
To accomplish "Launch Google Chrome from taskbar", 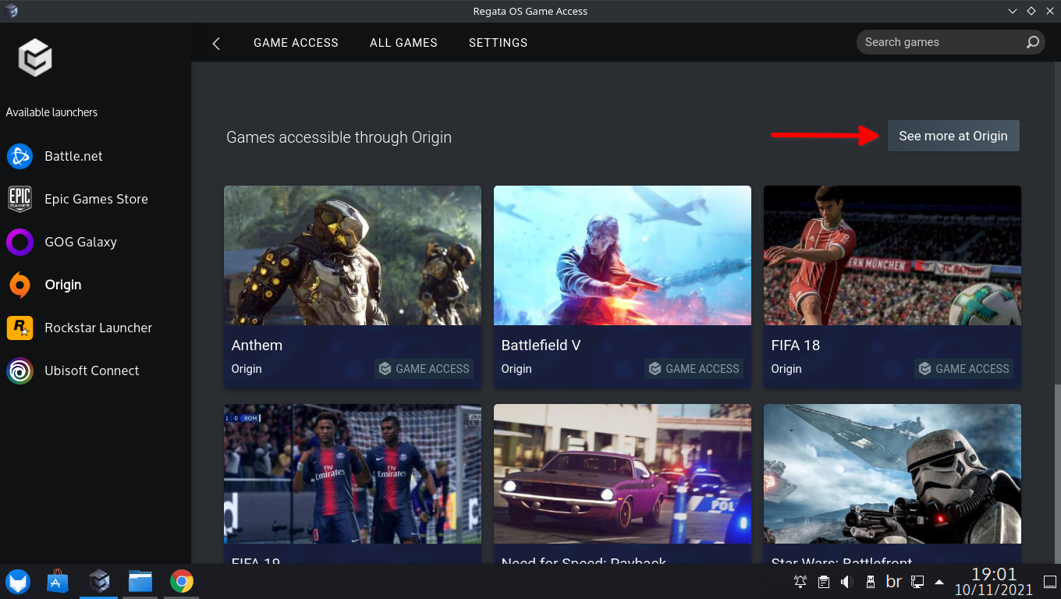I will point(182,581).
